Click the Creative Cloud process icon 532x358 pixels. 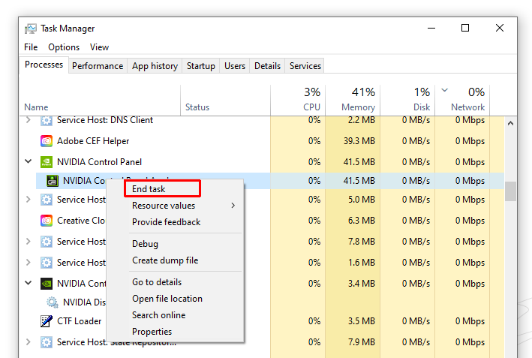tap(47, 221)
